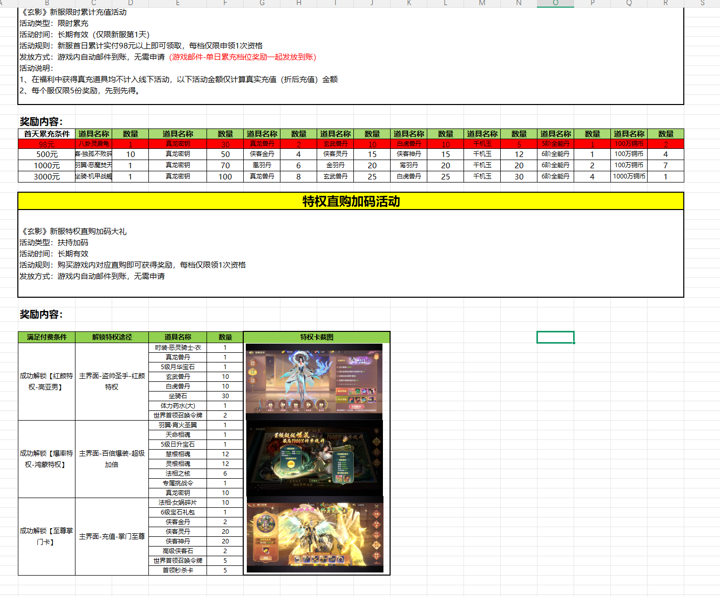The height and width of the screenshot is (597, 720).
Task: Select the 首天累充条件 header cell
Action: point(46,134)
